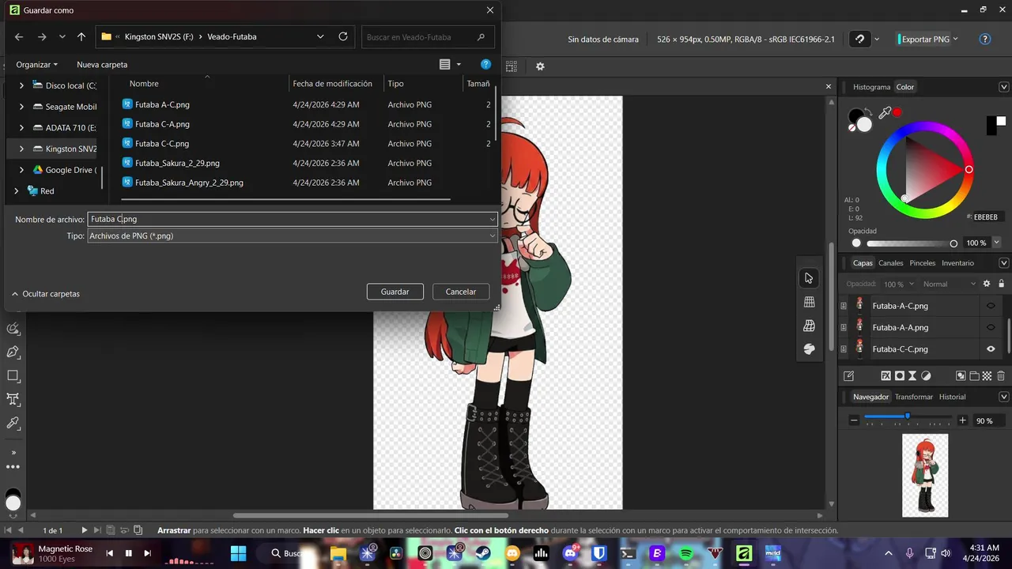
Task: Add an adjustment layer half-circle icon
Action: (926, 376)
